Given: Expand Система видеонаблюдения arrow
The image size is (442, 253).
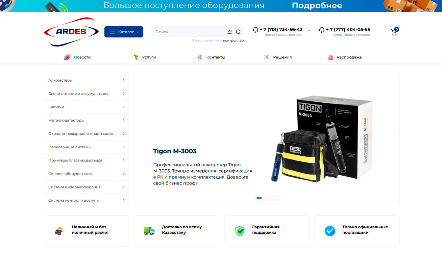Looking at the screenshot, I should coord(124,187).
